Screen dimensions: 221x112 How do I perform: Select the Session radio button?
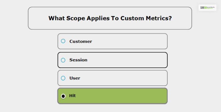pyautogui.click(x=63, y=60)
